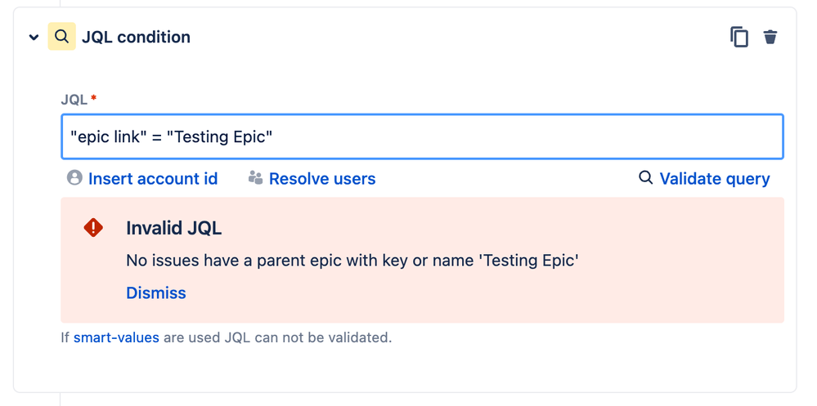The width and height of the screenshot is (817, 406).
Task: Collapse the JQL condition chevron
Action: click(34, 38)
